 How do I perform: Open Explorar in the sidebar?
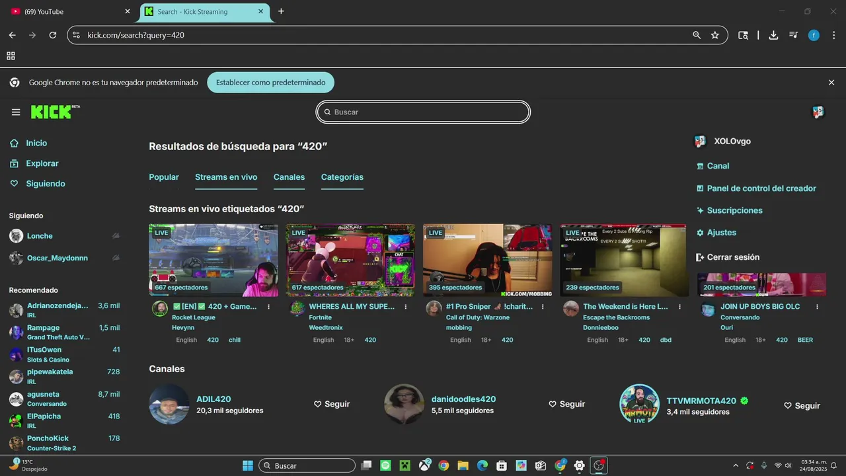42,163
